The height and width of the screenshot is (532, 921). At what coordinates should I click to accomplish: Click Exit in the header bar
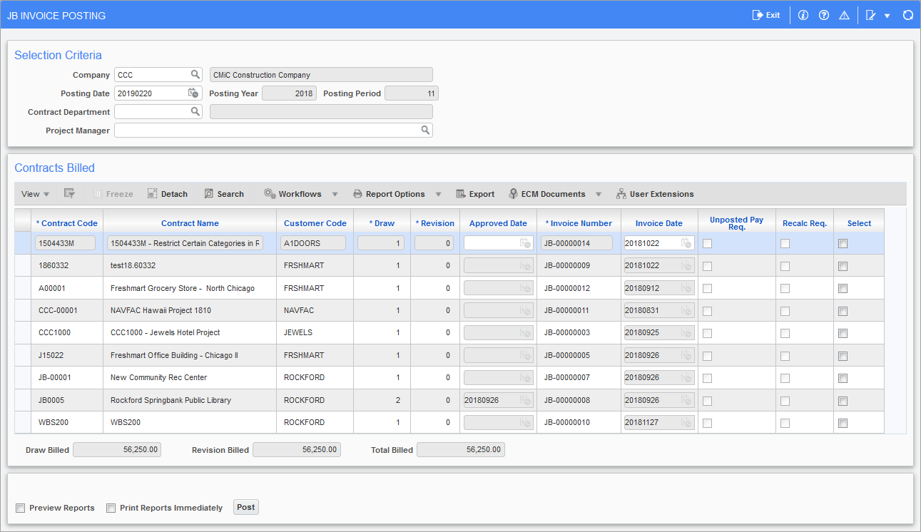click(x=766, y=14)
